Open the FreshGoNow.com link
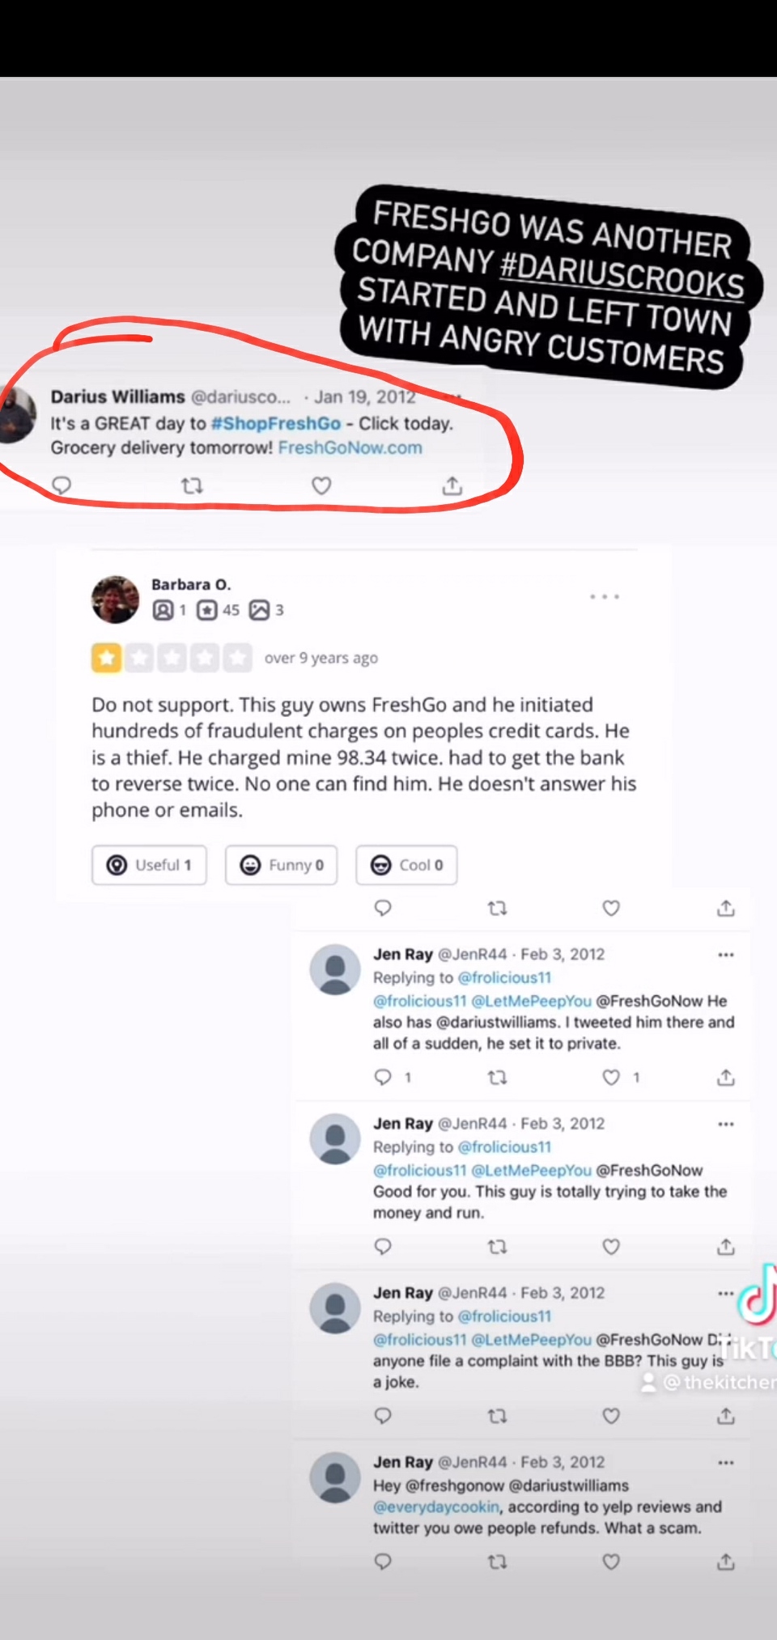 click(350, 447)
